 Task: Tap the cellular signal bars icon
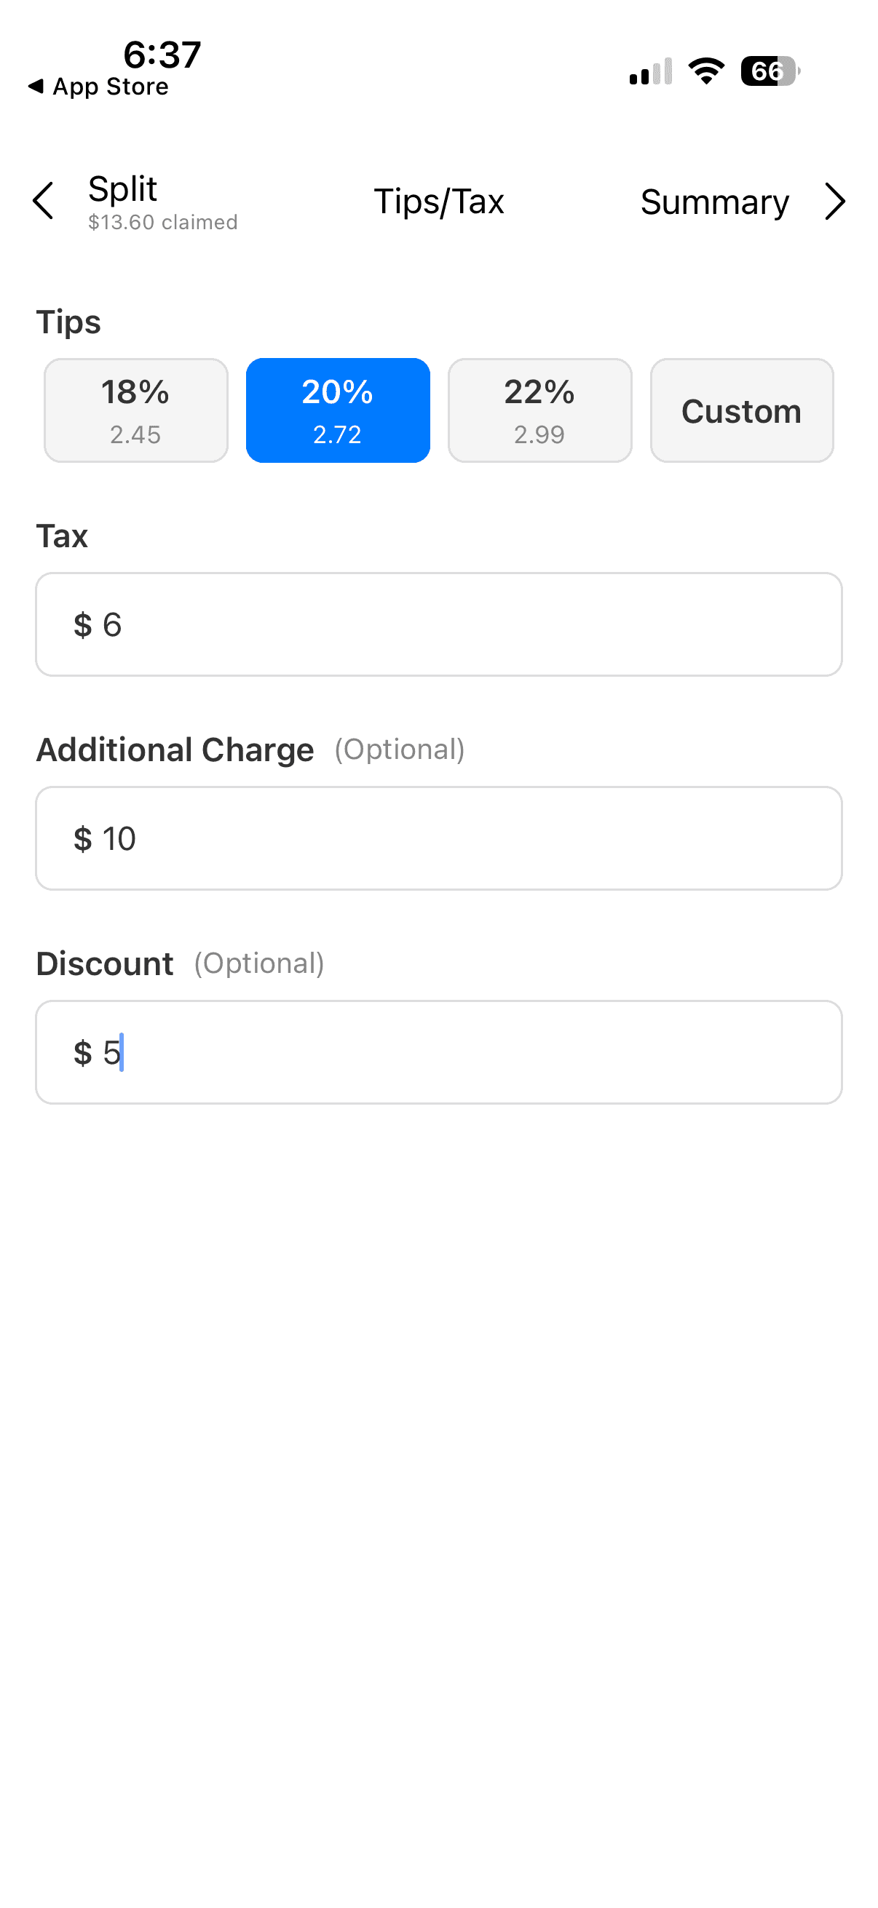point(651,72)
